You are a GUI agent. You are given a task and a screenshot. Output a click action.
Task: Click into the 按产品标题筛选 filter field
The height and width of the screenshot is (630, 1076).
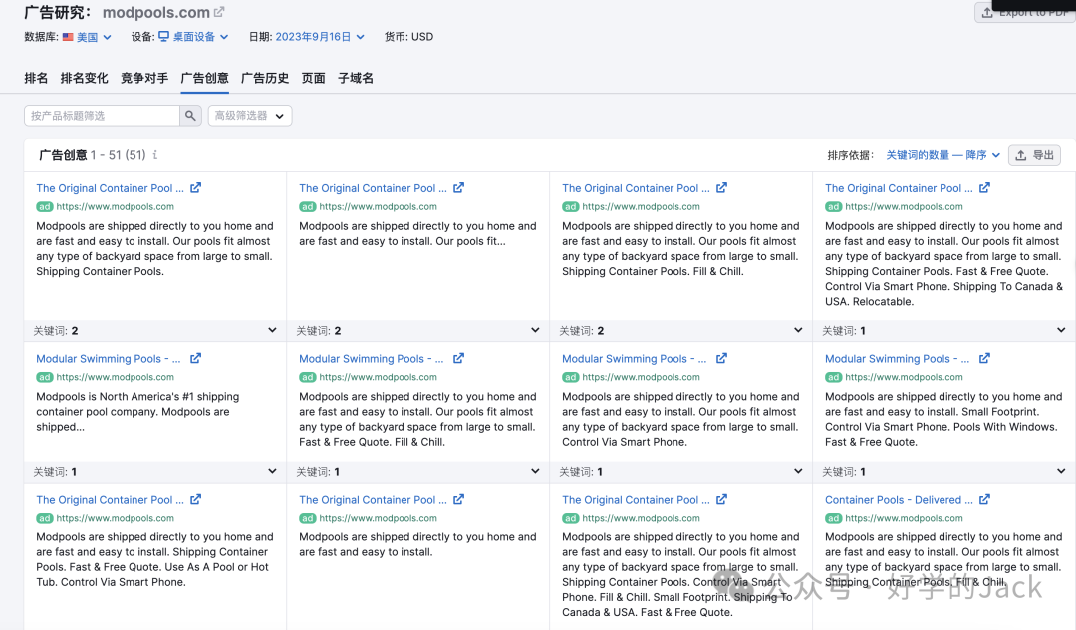pyautogui.click(x=102, y=116)
